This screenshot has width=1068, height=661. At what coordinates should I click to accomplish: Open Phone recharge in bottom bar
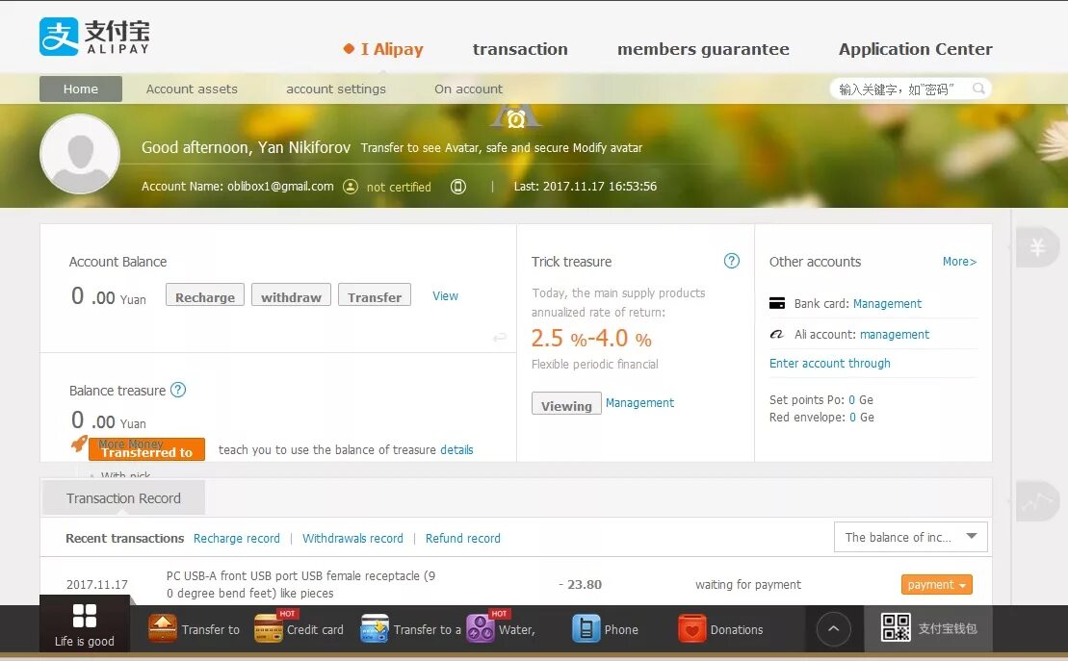pos(605,629)
